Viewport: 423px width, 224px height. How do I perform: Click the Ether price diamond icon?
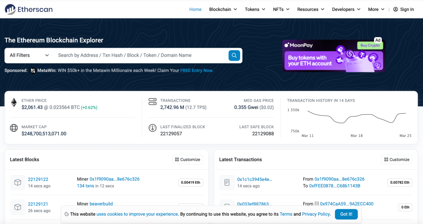click(x=14, y=102)
